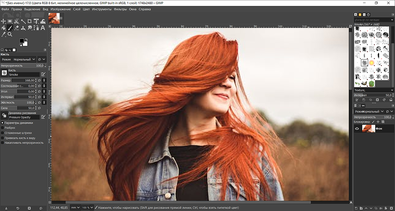Open brush editor icon next to Smoke
Image resolution: width=395 pixels, height=211 pixels.
click(x=43, y=74)
